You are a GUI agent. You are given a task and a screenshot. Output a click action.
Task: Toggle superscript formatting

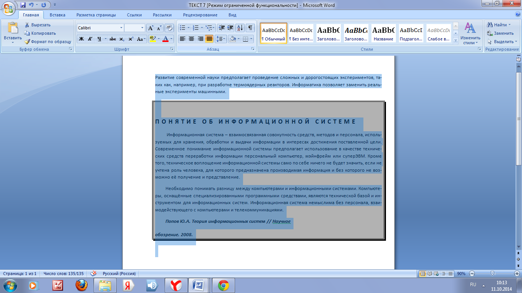tap(131, 39)
